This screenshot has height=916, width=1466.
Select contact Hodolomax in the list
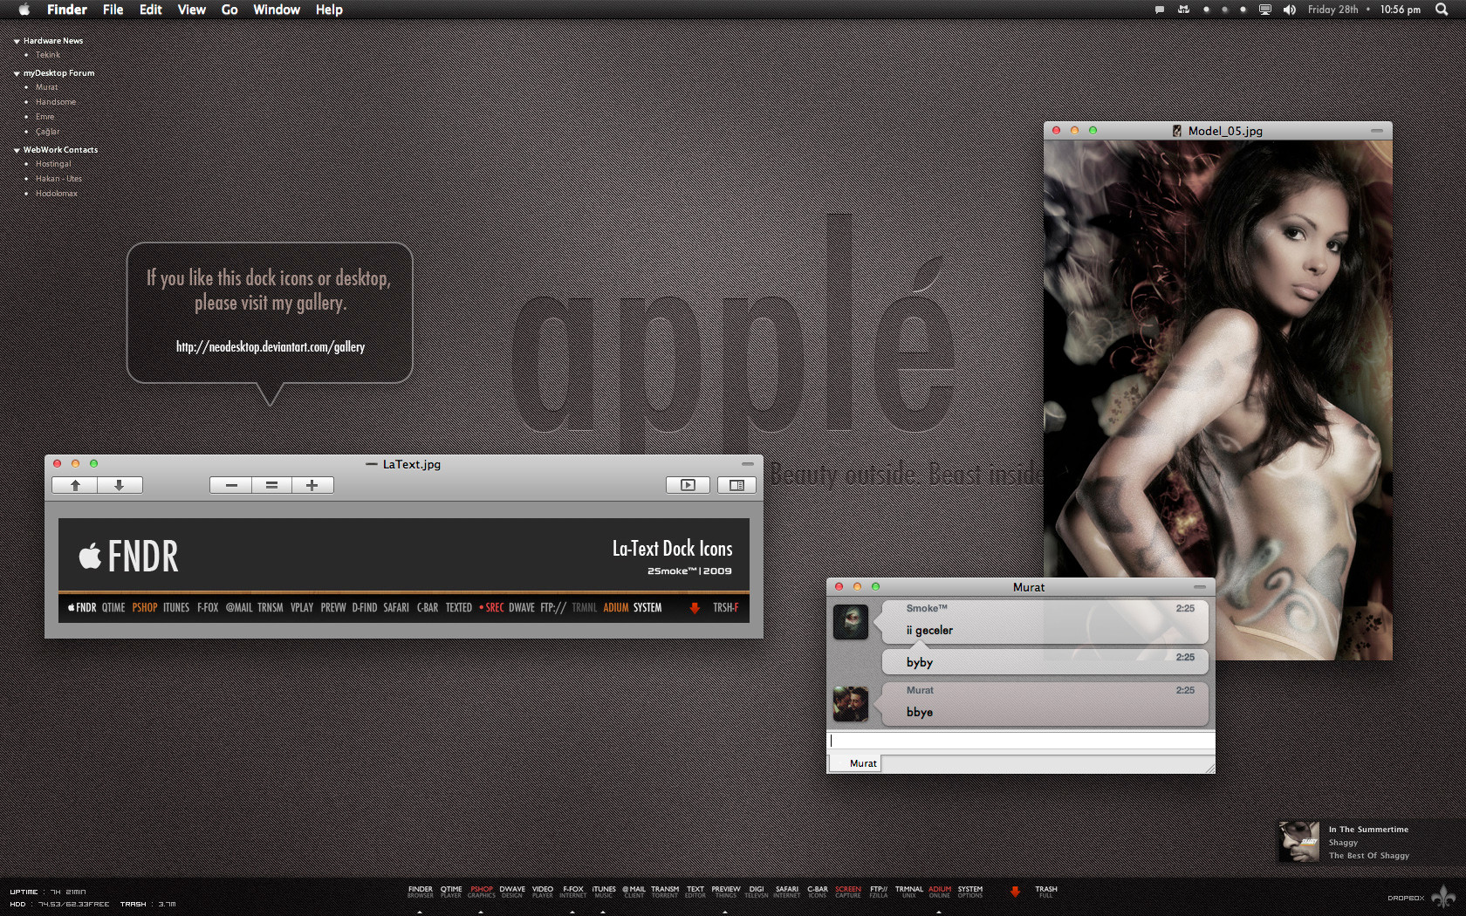57,194
